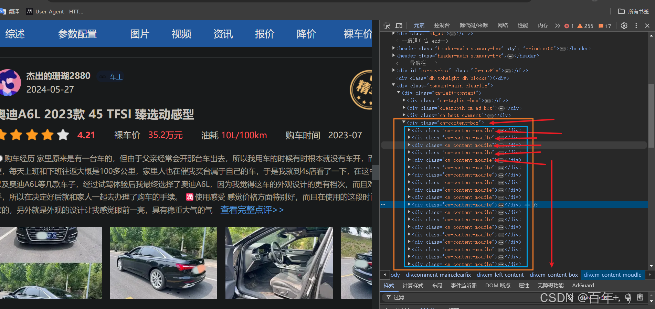Switch to the 性能 DevTools tab
The height and width of the screenshot is (309, 655).
point(523,25)
